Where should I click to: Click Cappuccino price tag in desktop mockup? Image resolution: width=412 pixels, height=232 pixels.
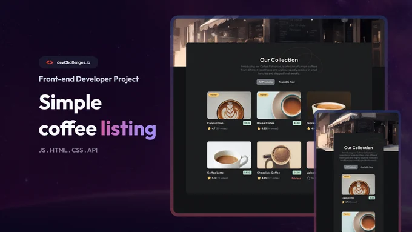point(247,123)
